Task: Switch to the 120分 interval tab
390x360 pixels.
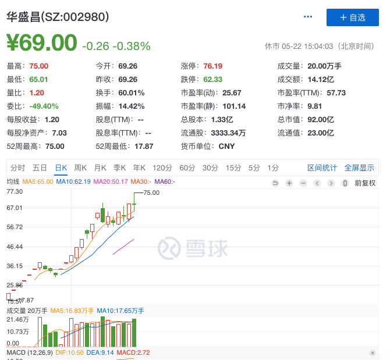Action: coord(162,168)
